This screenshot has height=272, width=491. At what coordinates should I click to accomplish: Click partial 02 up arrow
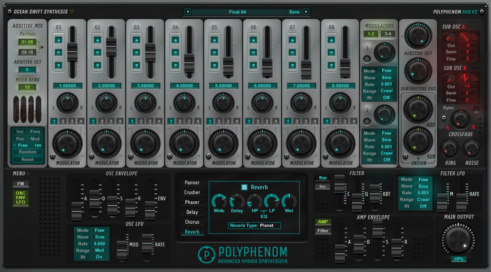97,40
